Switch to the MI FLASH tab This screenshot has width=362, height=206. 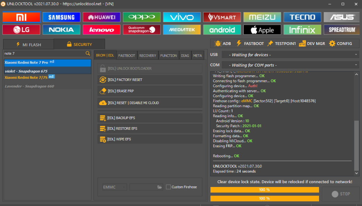click(29, 45)
